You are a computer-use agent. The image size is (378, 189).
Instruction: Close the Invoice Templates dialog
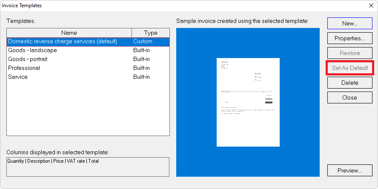[349, 97]
